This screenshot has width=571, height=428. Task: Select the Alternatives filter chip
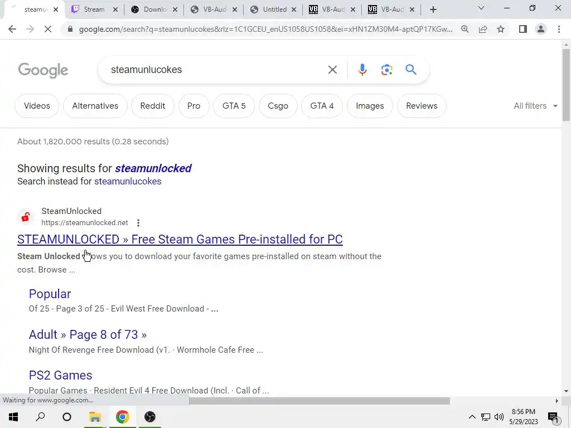coord(95,106)
